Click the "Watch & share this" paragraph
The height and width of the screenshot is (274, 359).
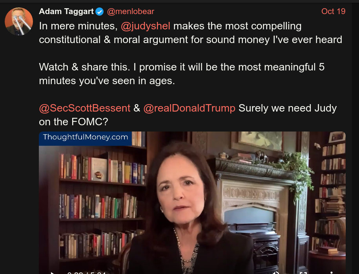point(182,74)
